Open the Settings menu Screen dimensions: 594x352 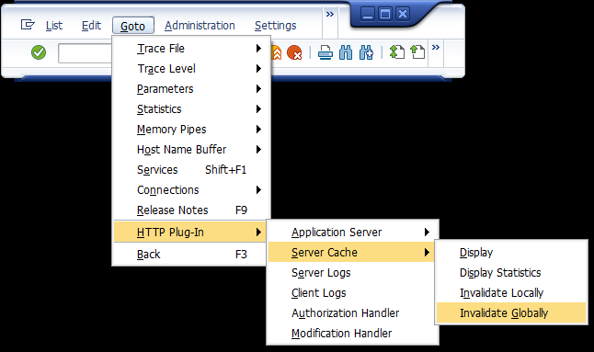276,26
